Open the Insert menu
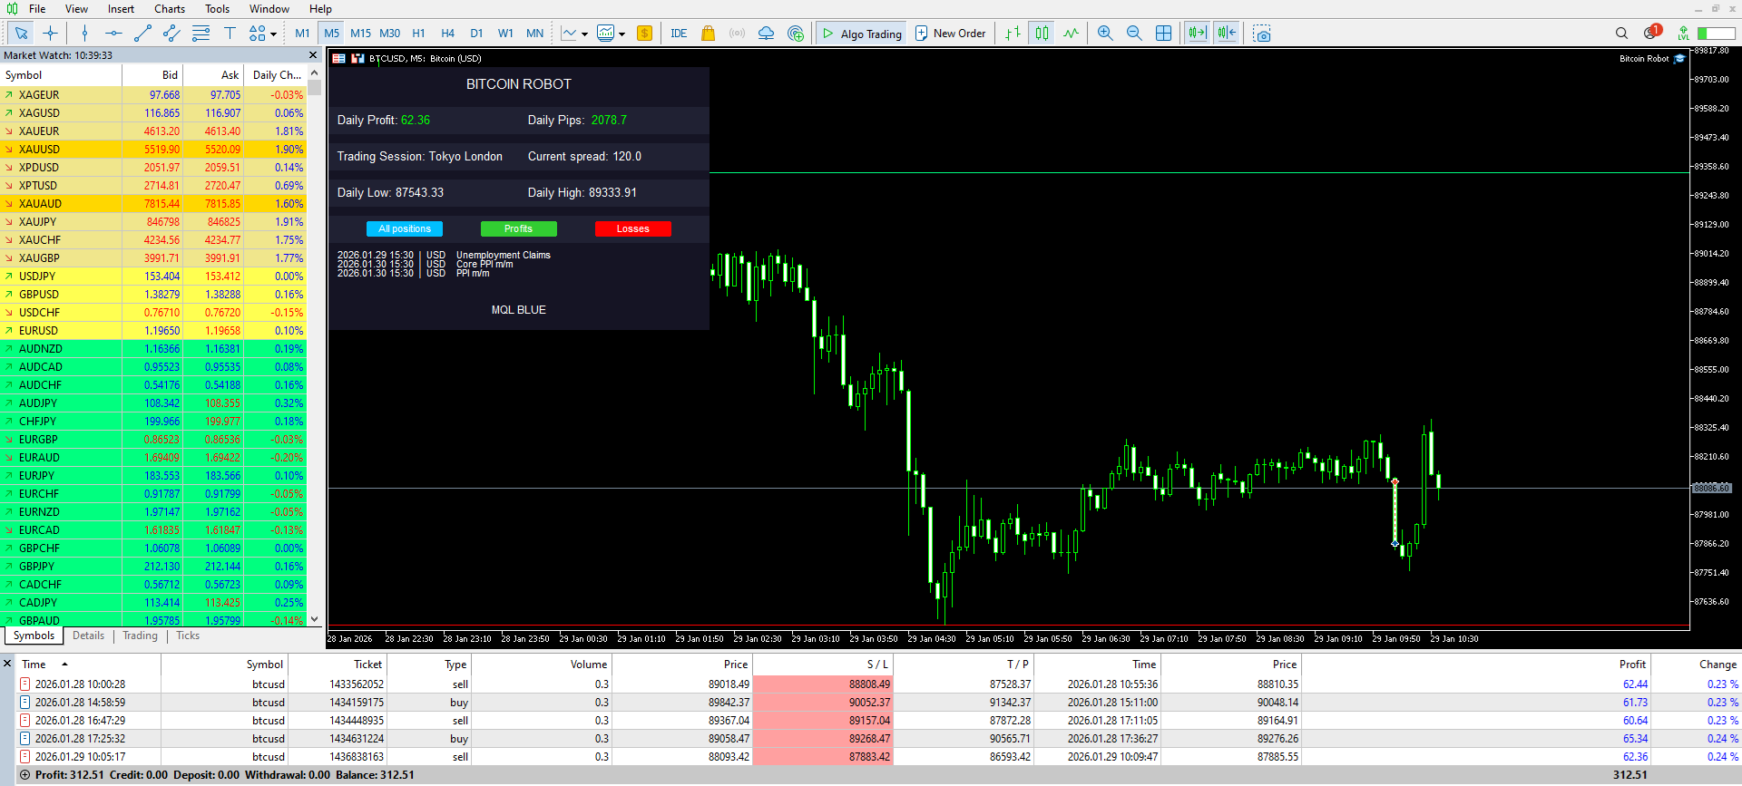 (x=121, y=9)
